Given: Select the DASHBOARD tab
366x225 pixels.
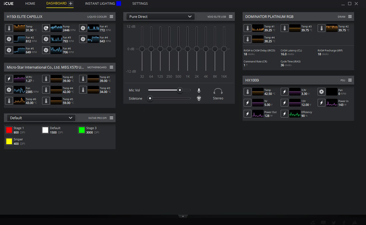Looking at the screenshot, I should [x=56, y=3].
